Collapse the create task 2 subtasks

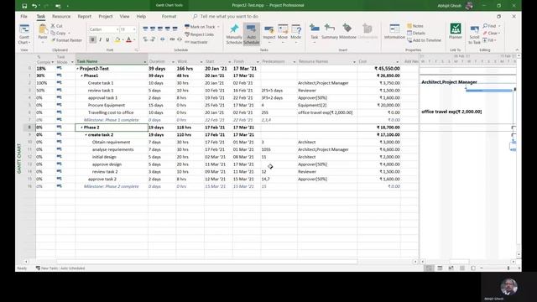click(86, 135)
